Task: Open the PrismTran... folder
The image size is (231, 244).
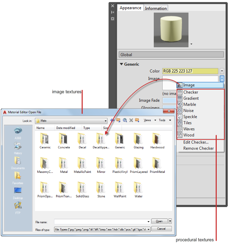Action: click(x=64, y=190)
